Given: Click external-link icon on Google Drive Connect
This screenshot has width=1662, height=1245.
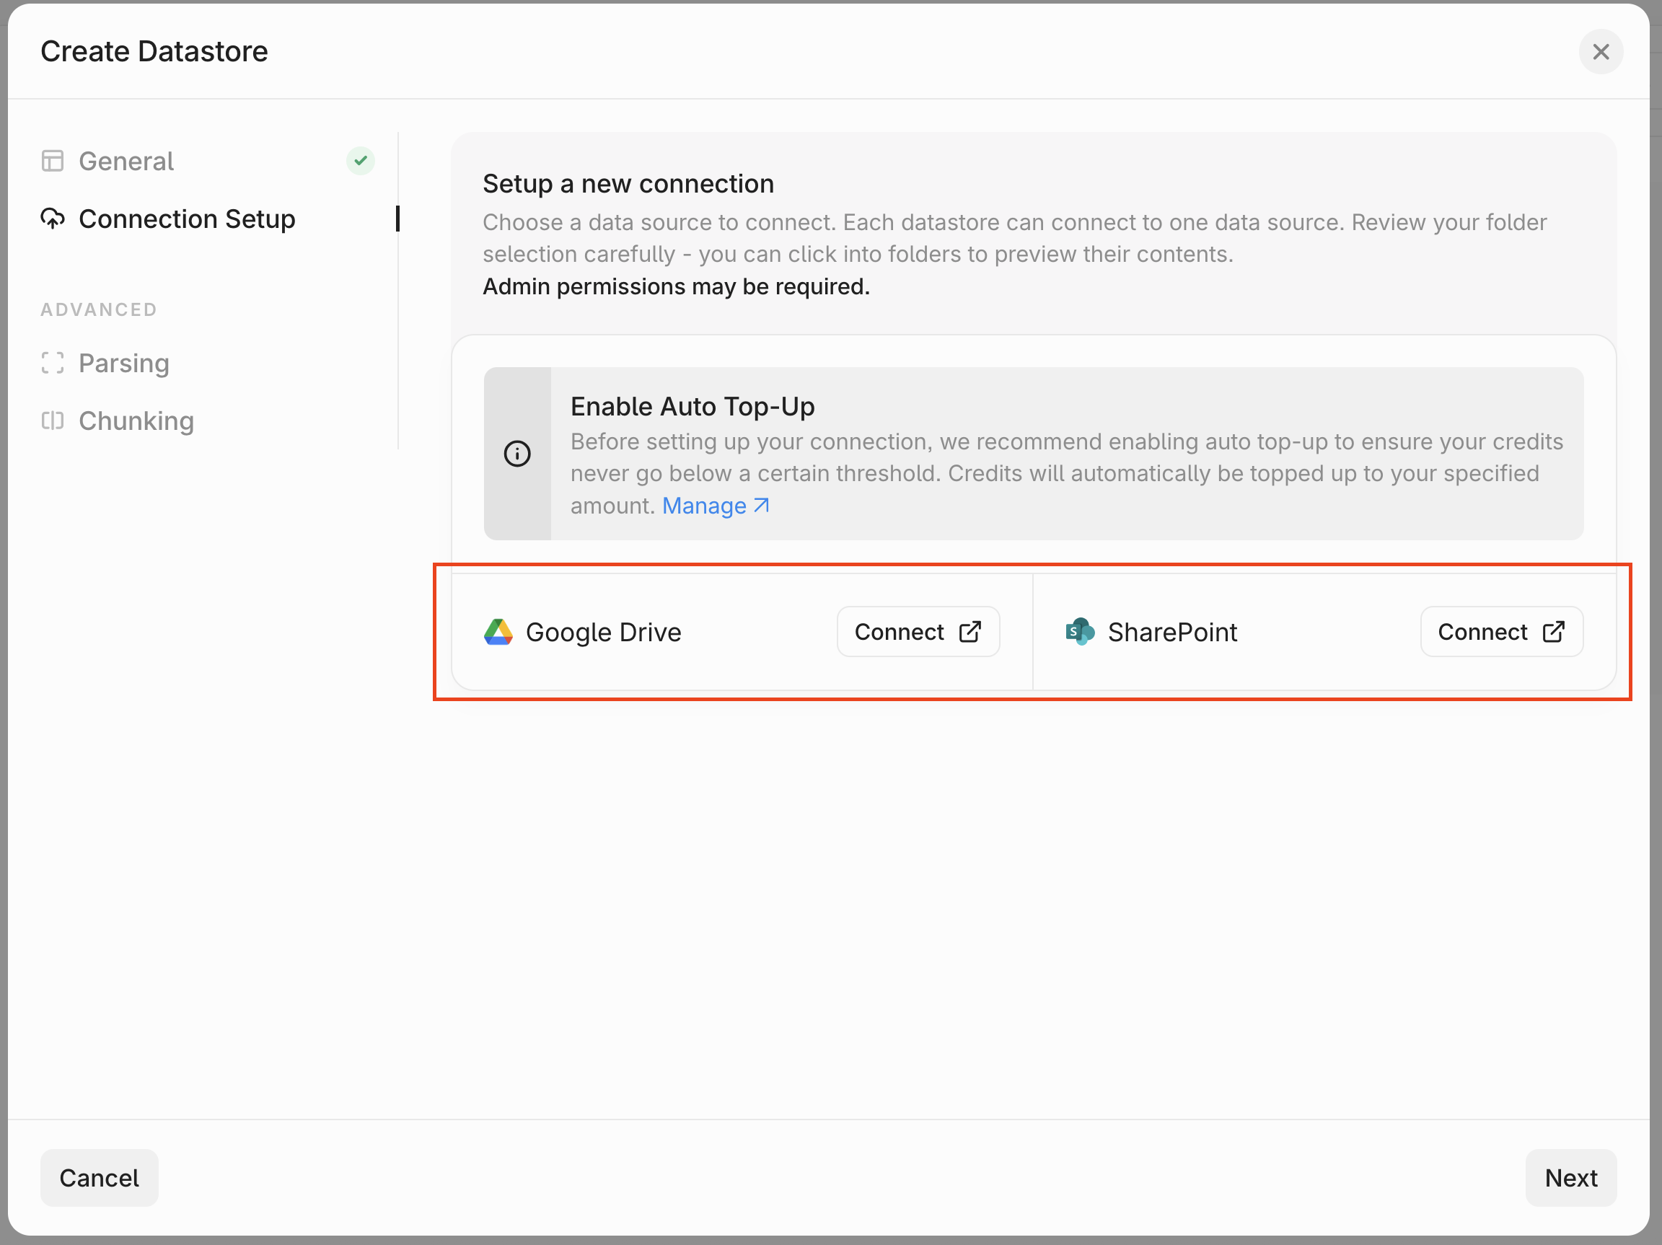Looking at the screenshot, I should 970,632.
